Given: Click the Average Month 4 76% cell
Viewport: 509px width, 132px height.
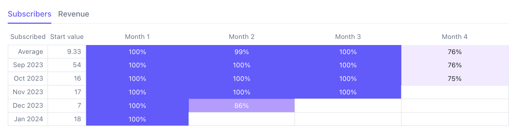Looking at the screenshot, I should [x=455, y=52].
